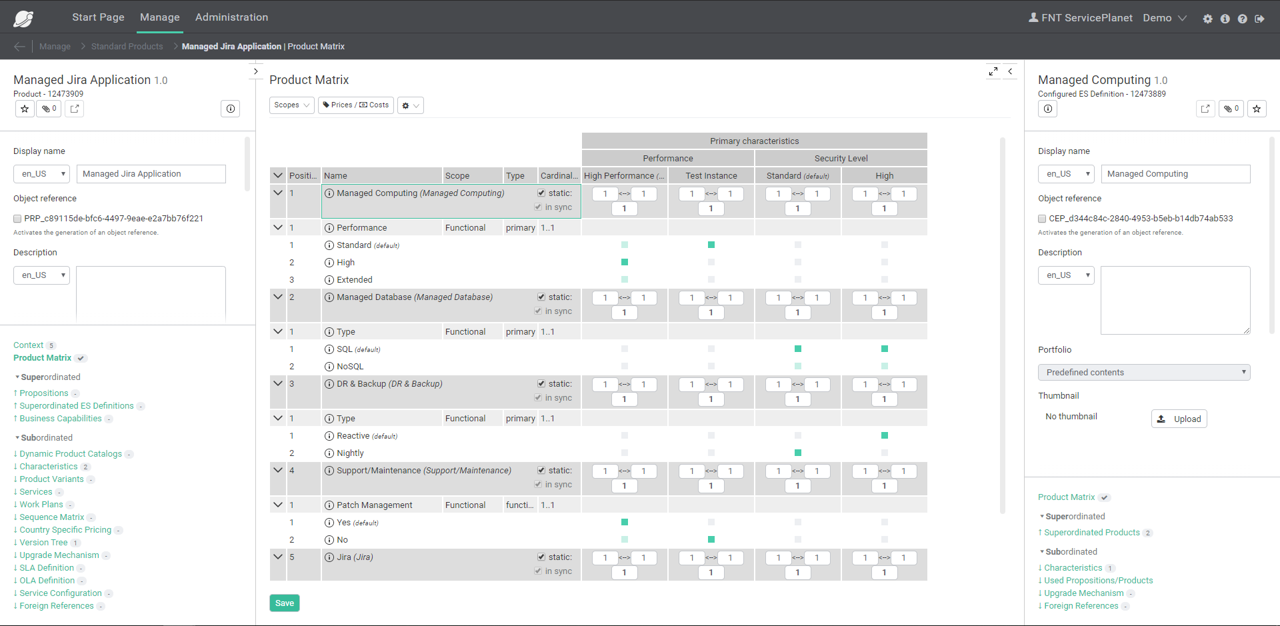
Task: Switch to the Administration tab
Action: pos(231,17)
